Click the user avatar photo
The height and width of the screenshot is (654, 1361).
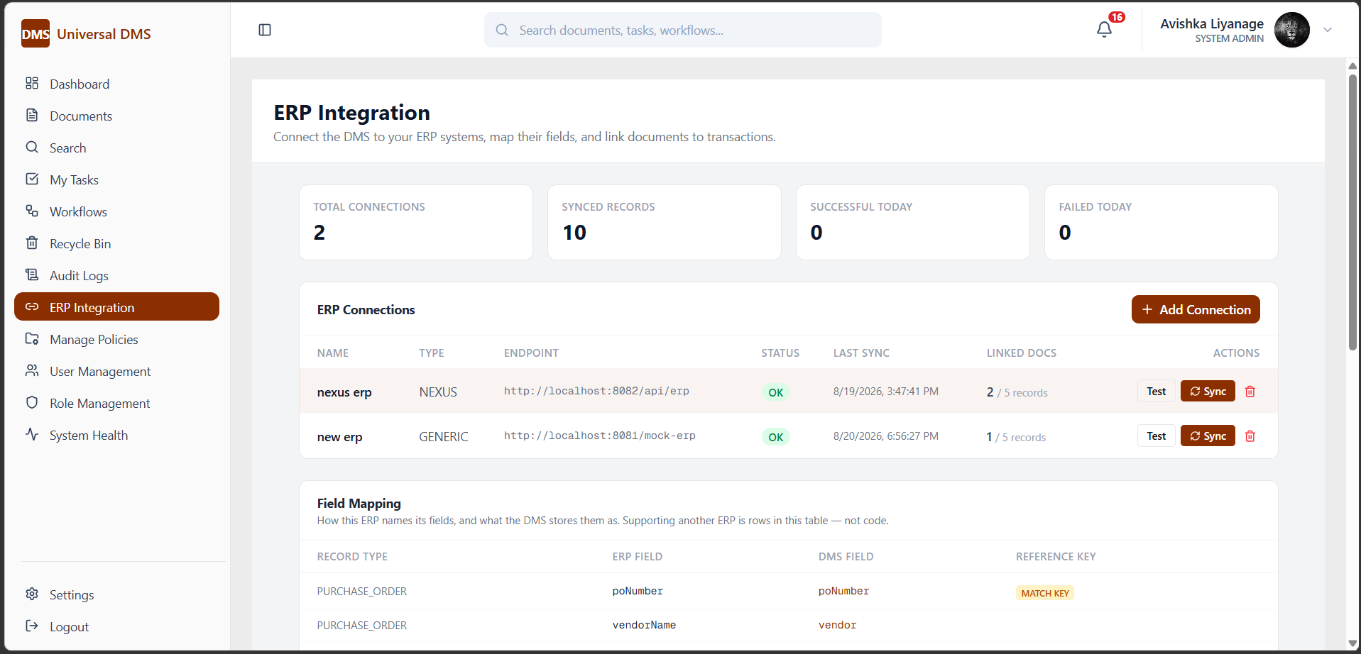click(1292, 30)
